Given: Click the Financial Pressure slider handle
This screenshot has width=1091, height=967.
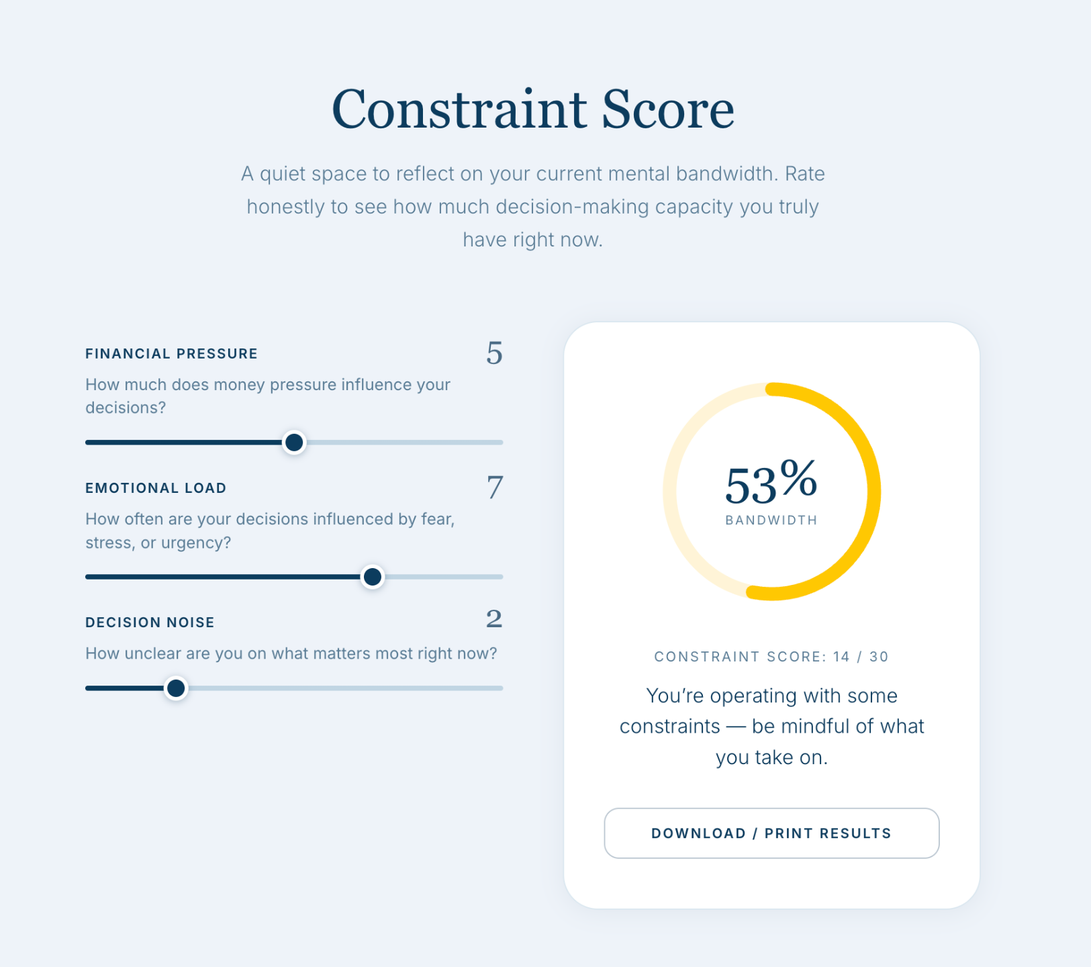Looking at the screenshot, I should (x=294, y=443).
